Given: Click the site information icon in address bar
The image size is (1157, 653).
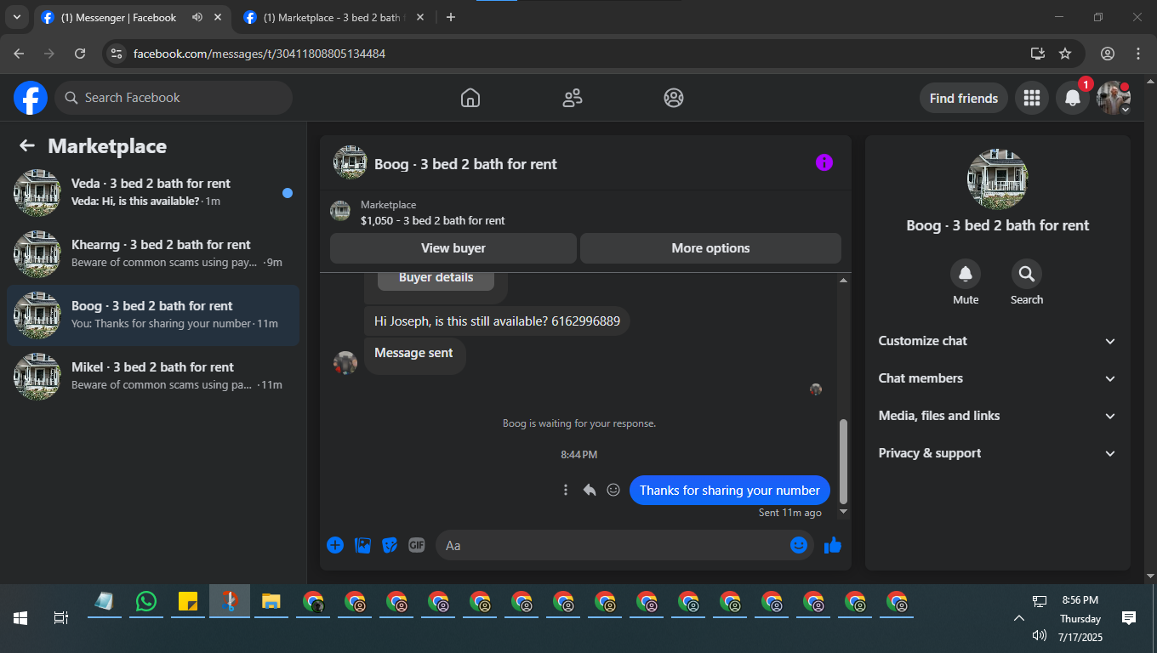Looking at the screenshot, I should point(117,54).
